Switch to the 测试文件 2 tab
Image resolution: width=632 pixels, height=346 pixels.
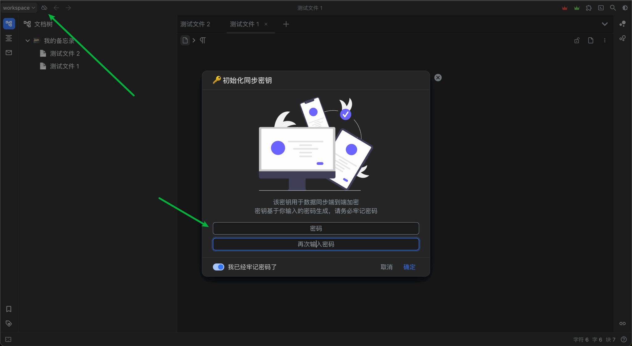[195, 24]
